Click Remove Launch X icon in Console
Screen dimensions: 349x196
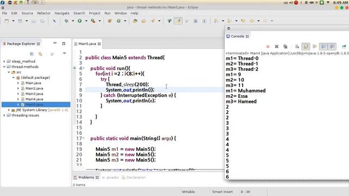tap(276, 46)
